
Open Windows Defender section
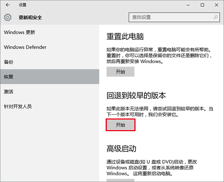tap(50, 47)
